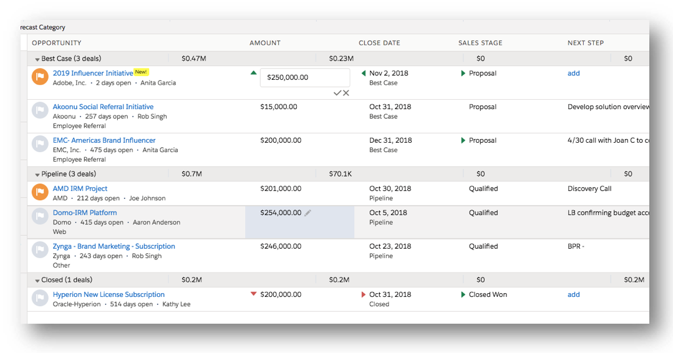Screen dimensions: 673x353
Task: Click the BPR - next step text
Action: coord(576,246)
